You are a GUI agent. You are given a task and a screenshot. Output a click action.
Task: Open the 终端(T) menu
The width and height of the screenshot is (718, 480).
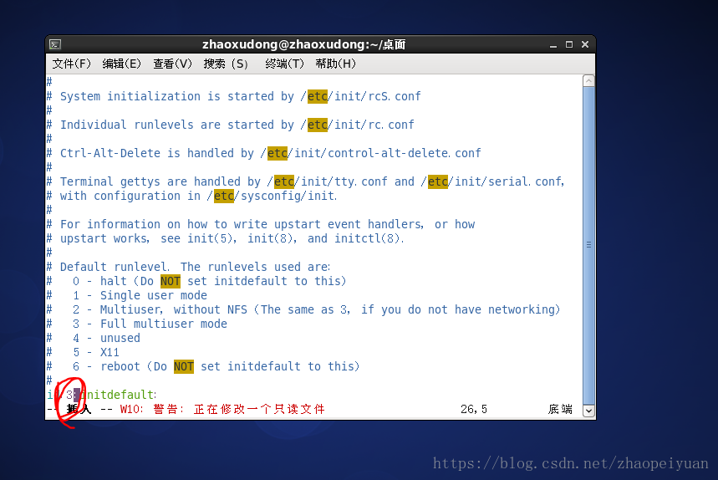284,64
